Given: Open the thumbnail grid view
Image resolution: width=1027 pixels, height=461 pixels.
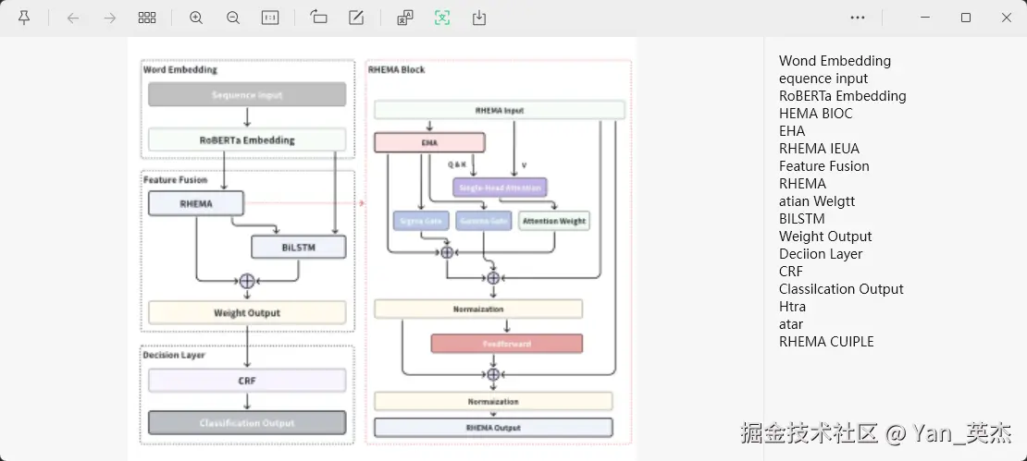Looking at the screenshot, I should [147, 18].
